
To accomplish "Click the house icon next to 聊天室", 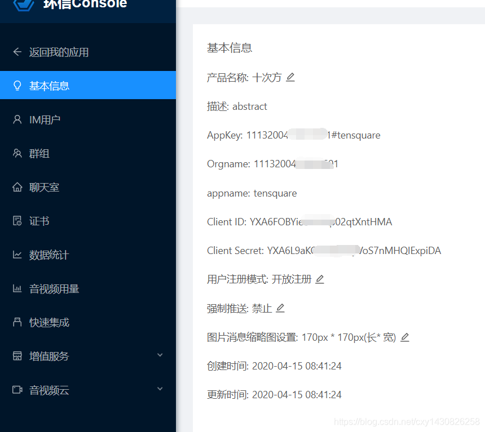I will [x=17, y=187].
